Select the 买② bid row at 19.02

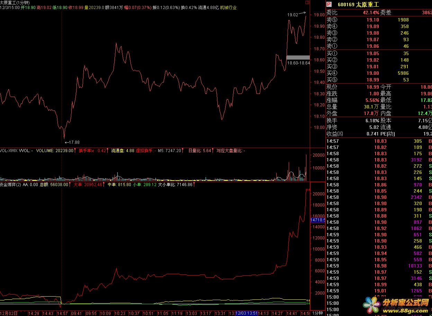tap(379, 60)
